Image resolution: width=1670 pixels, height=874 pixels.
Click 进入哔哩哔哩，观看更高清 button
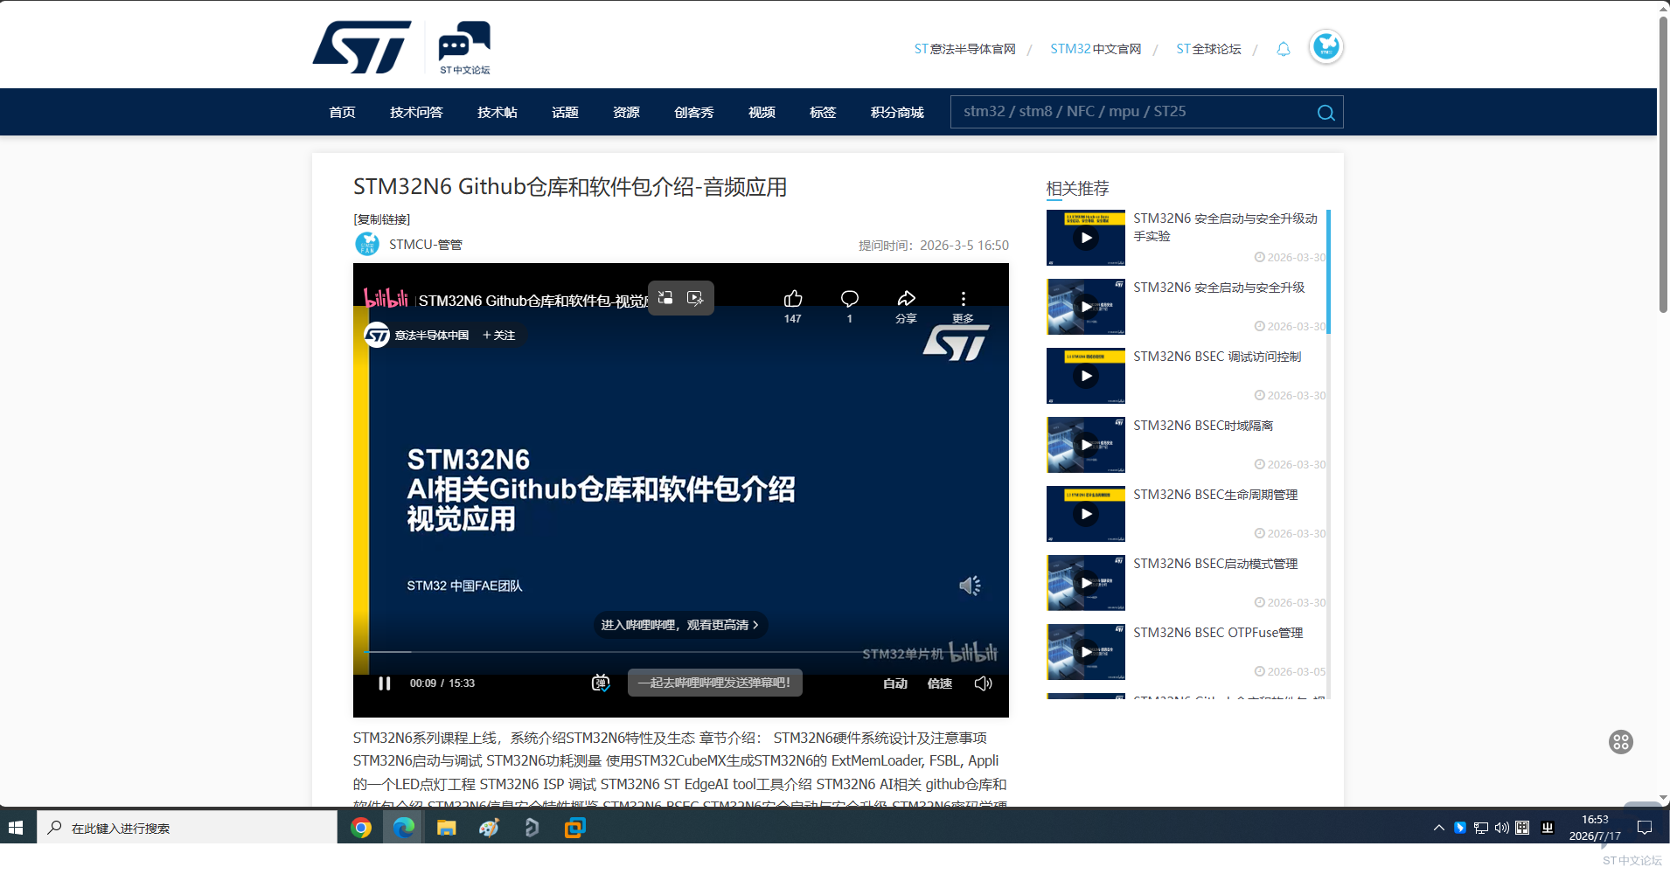(x=680, y=625)
